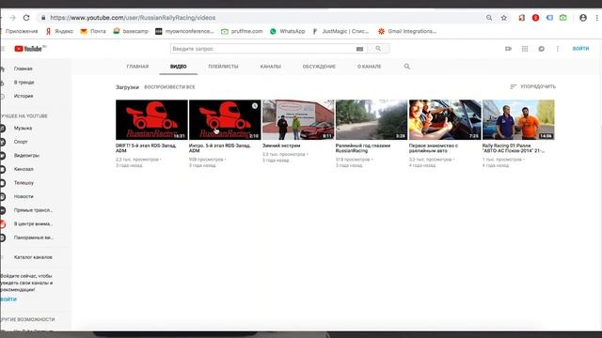
Task: Click the channel search magnifier icon
Action: tap(407, 67)
